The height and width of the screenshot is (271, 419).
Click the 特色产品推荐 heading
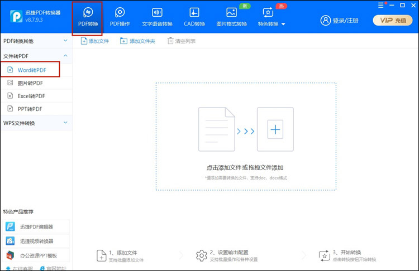pyautogui.click(x=18, y=212)
